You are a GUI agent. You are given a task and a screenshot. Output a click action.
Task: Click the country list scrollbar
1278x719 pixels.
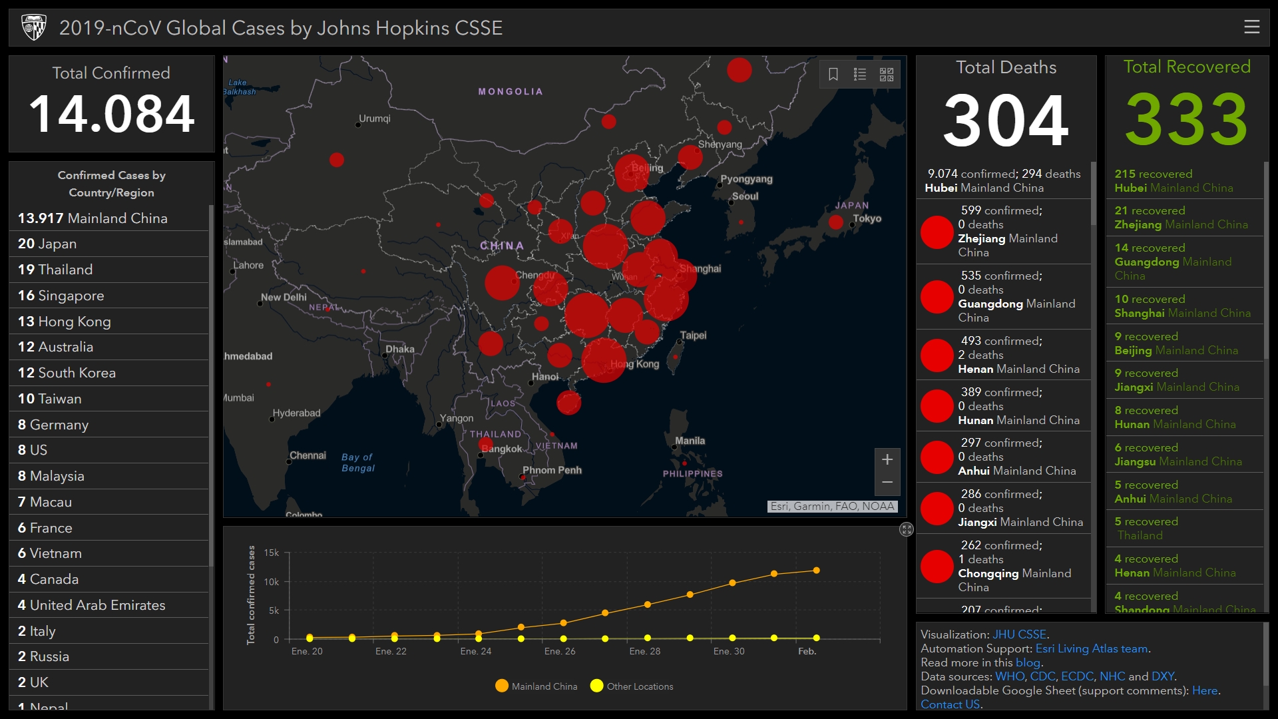coord(212,386)
